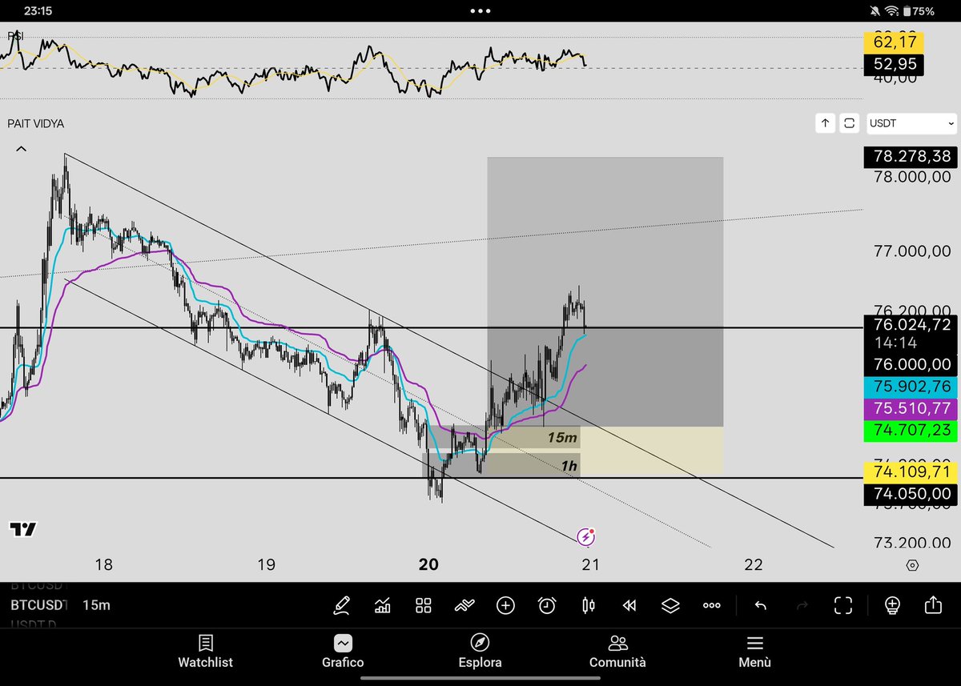Open more tools three-dots button
This screenshot has height=686, width=961.
tap(712, 605)
